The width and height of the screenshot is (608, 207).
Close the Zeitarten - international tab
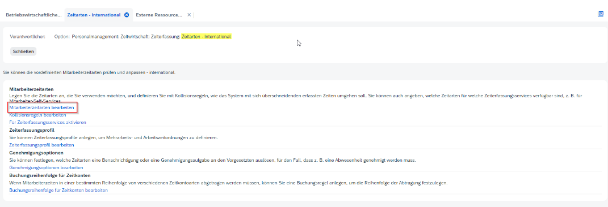127,15
